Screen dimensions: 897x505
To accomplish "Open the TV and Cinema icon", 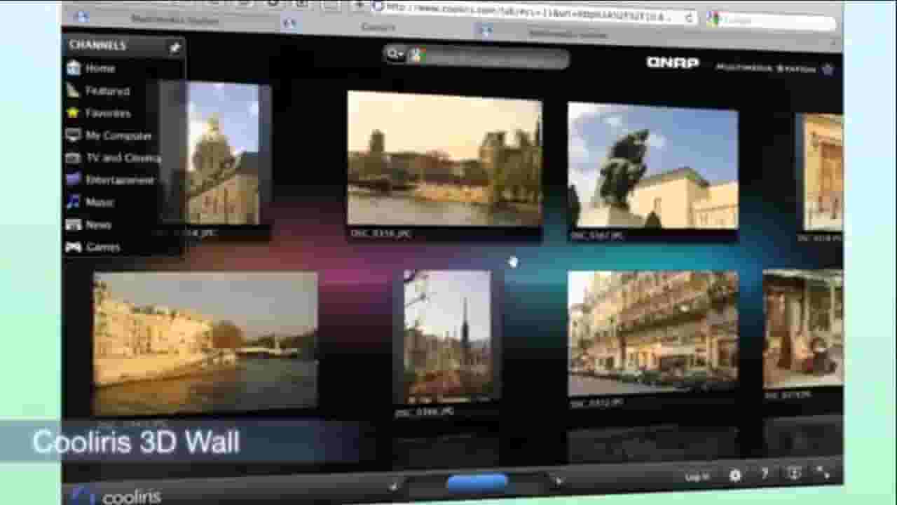I will click(x=74, y=158).
